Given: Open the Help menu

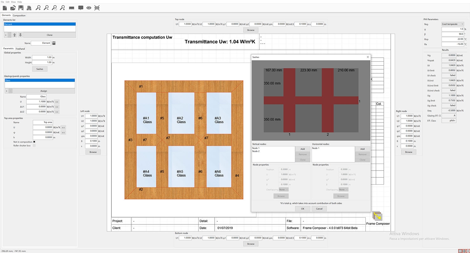Looking at the screenshot, I should pyautogui.click(x=20, y=2).
